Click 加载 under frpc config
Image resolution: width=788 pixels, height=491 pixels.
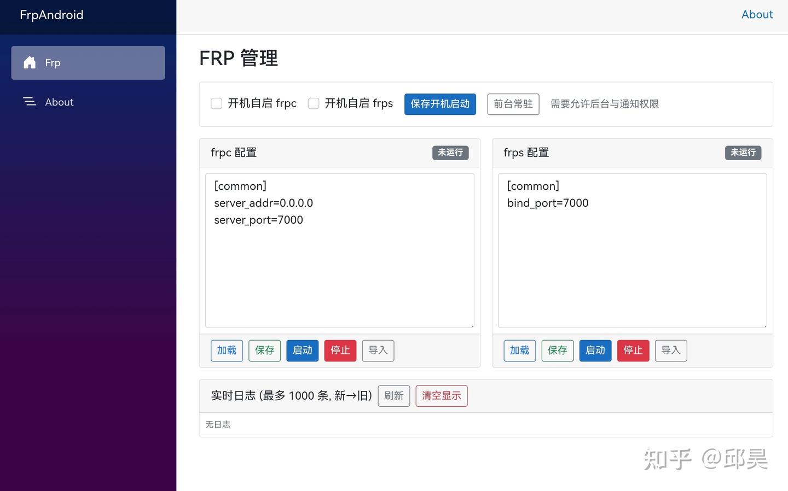[227, 350]
